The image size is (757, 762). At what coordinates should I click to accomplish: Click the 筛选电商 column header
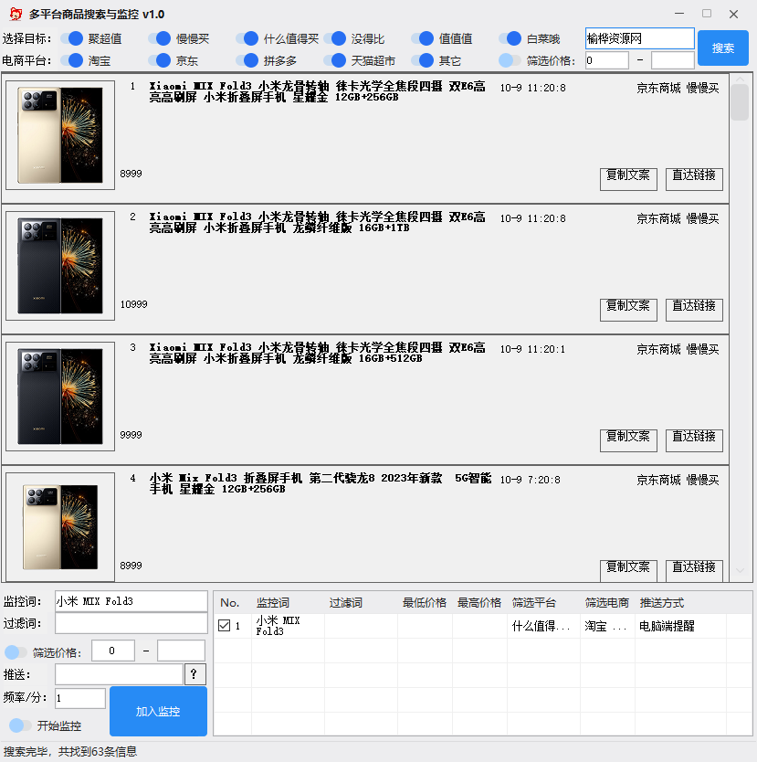(607, 603)
